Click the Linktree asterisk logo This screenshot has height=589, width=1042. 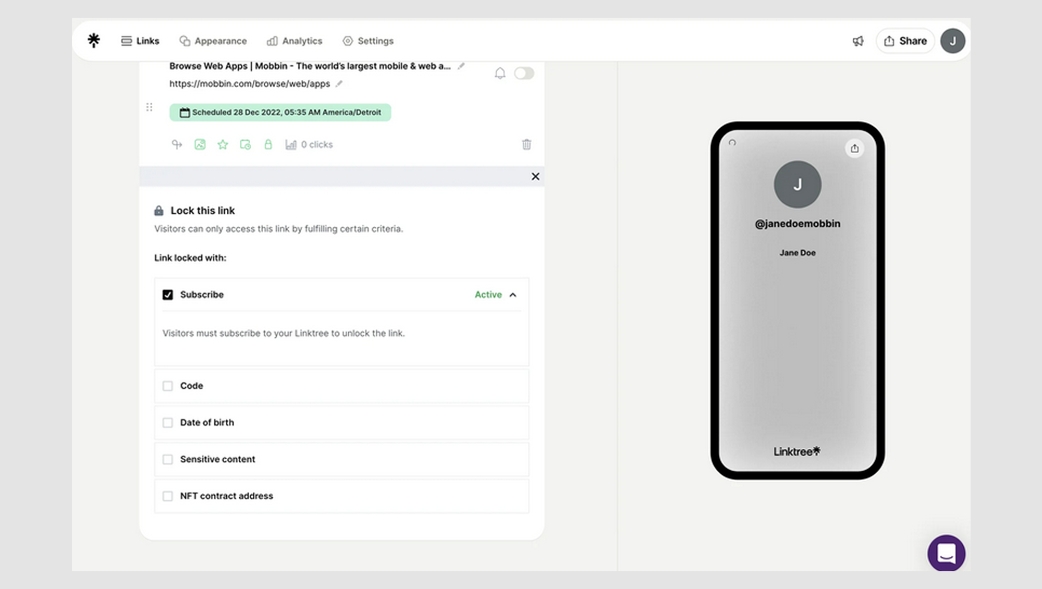click(94, 41)
